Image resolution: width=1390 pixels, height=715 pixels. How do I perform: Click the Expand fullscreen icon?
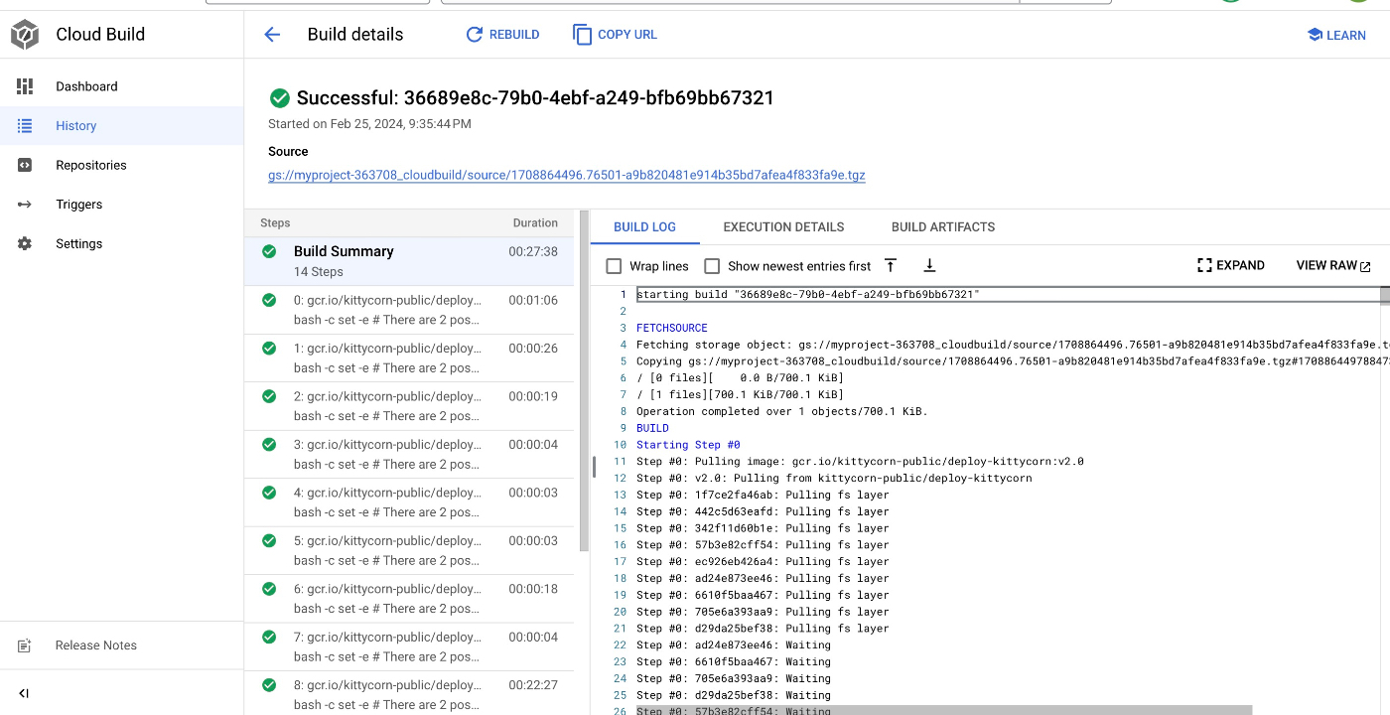click(1204, 265)
